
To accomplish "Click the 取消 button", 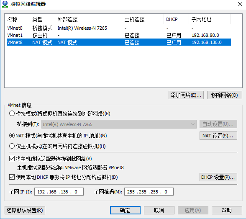I will tap(159, 210).
